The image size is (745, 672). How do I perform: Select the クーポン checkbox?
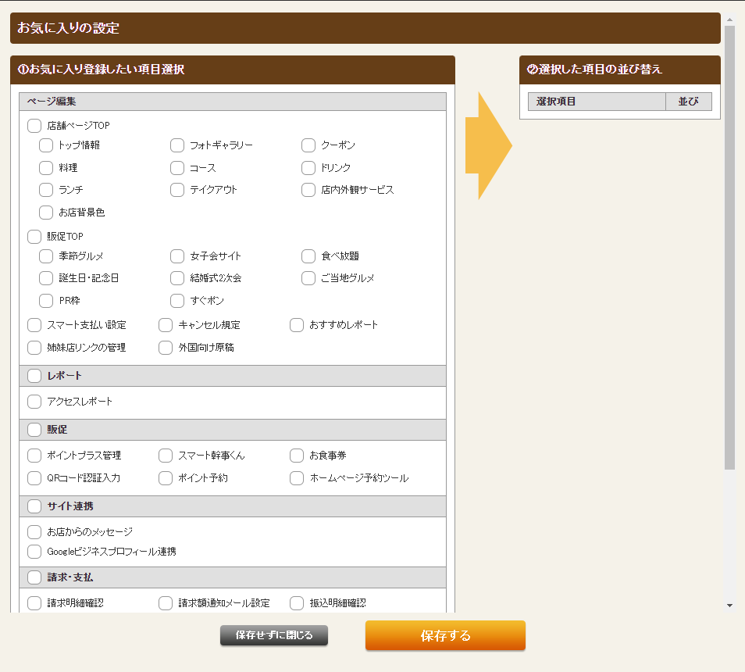click(308, 145)
